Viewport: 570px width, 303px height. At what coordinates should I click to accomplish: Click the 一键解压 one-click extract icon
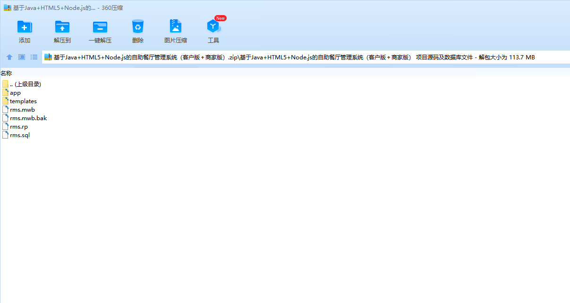pos(100,27)
